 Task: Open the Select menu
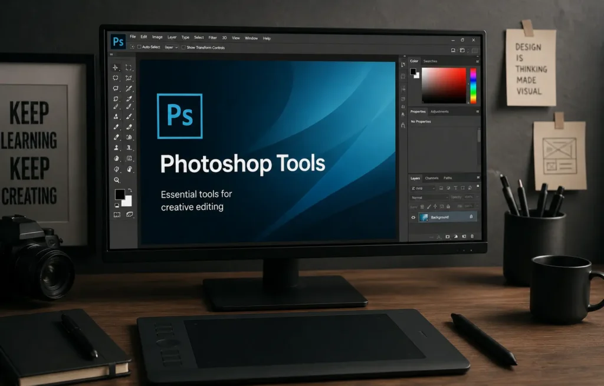[199, 37]
